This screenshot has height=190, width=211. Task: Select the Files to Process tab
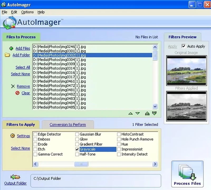pos(21,37)
